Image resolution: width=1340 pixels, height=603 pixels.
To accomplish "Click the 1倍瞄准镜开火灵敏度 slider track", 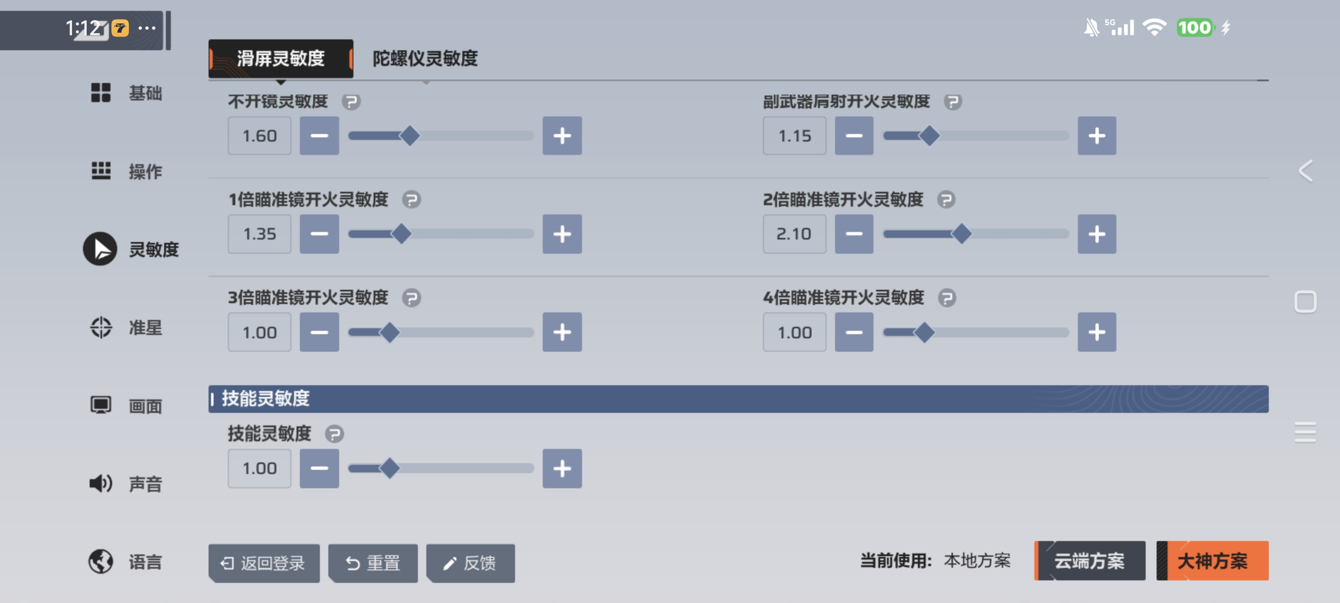I will pyautogui.click(x=441, y=234).
